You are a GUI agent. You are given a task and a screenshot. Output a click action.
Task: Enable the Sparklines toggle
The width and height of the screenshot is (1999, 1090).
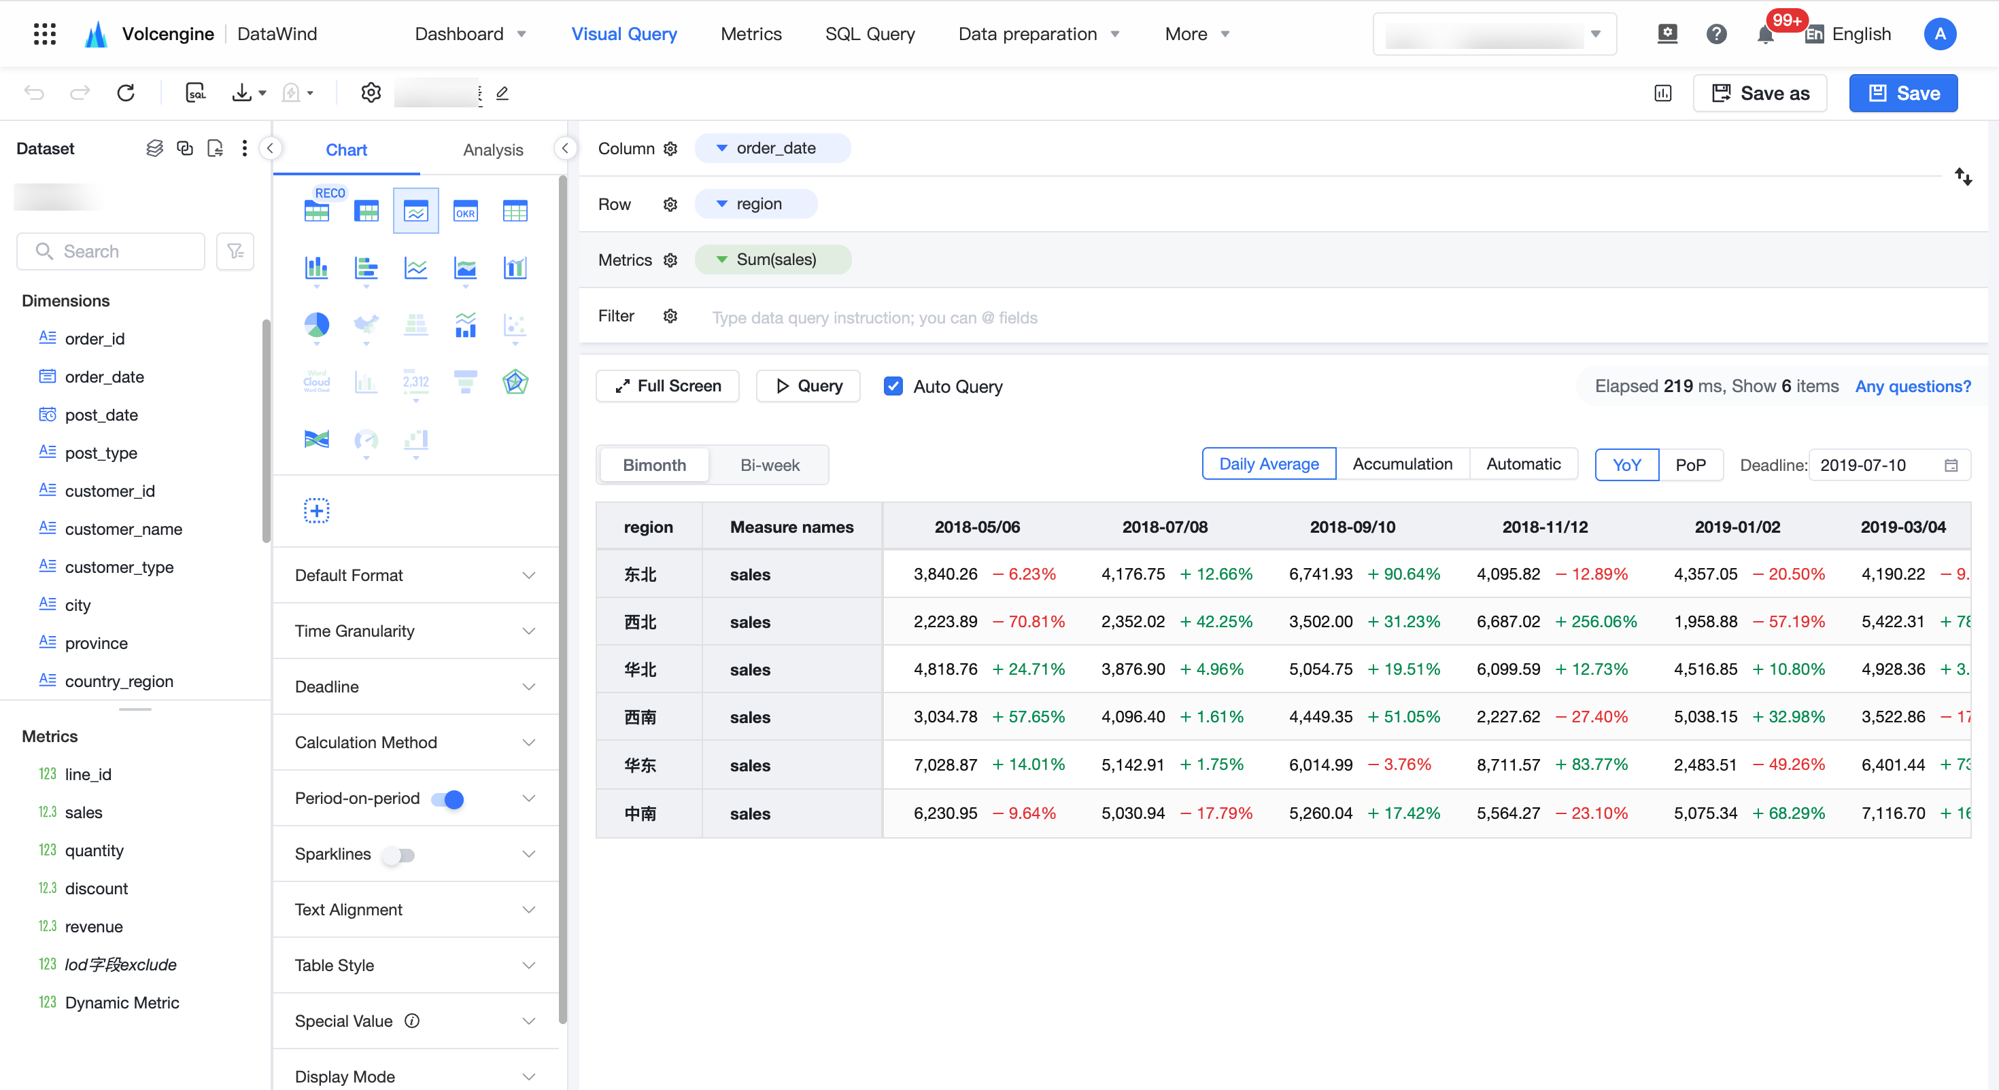coord(399,854)
